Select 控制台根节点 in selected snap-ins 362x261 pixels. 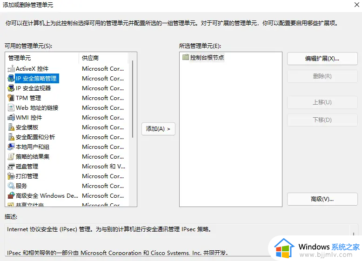click(x=207, y=57)
